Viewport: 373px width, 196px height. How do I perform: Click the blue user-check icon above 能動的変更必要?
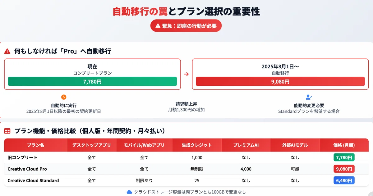click(309, 97)
